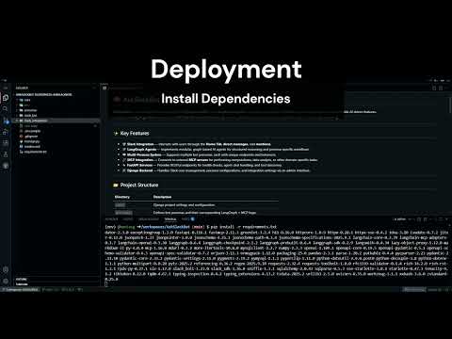This screenshot has height=339, width=452.
Task: Open the Run and Debug view icon
Action: pos(6,132)
